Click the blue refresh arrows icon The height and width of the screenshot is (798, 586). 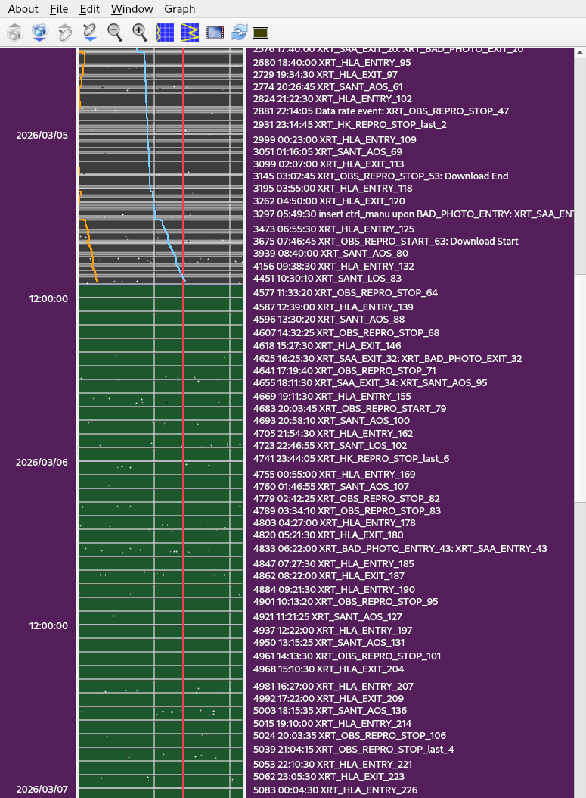[240, 33]
